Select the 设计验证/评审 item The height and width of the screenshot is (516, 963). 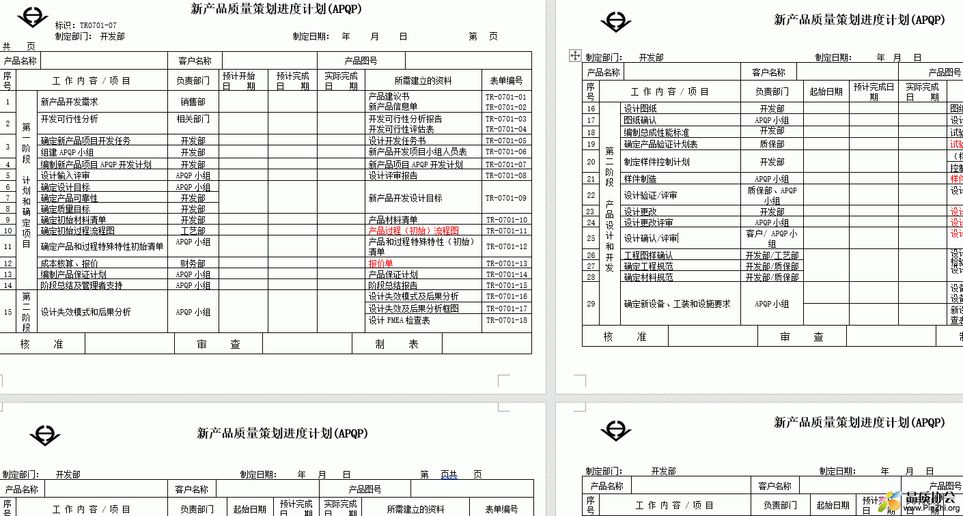pyautogui.click(x=650, y=195)
